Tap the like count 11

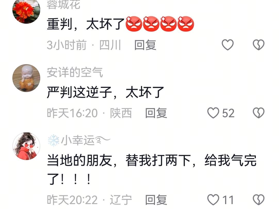[x=228, y=200]
